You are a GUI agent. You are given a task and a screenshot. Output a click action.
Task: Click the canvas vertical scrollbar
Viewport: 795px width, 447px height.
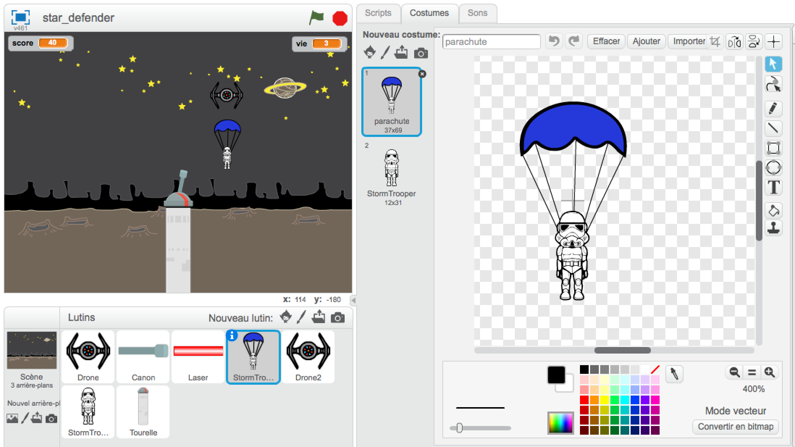[x=759, y=200]
